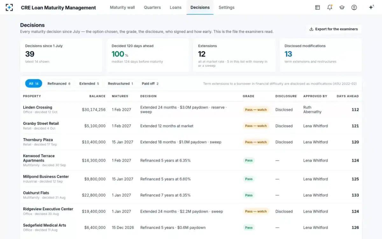The width and height of the screenshot is (382, 239).
Task: Switch to the Quarters tab
Action: [x=152, y=7]
